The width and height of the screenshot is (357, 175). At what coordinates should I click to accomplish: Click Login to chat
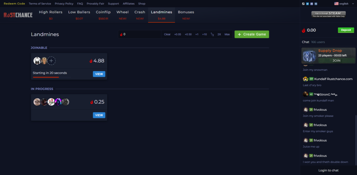328,170
